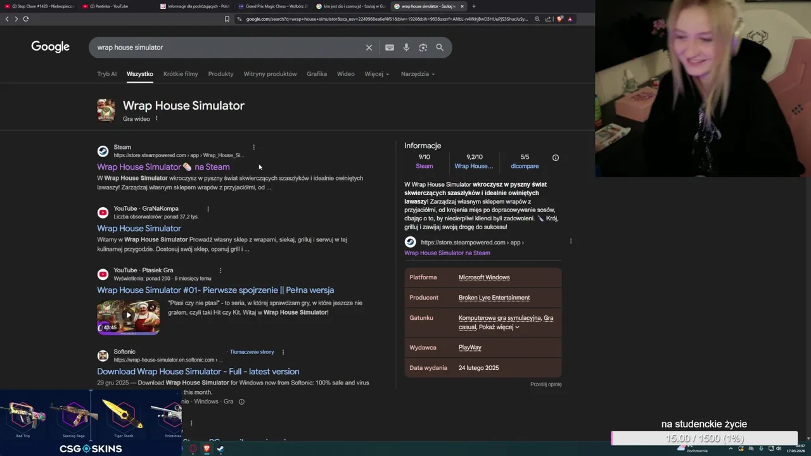Open more options for Steam result
Viewport: 811px width, 456px height.
(x=253, y=147)
